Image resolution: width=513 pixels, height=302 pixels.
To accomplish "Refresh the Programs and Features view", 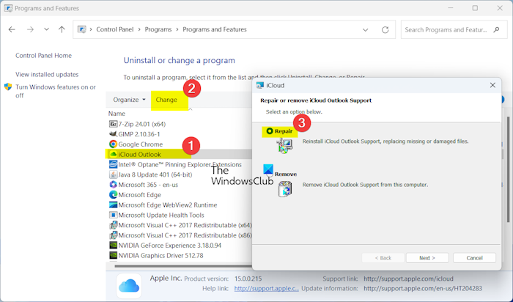I will (385, 30).
